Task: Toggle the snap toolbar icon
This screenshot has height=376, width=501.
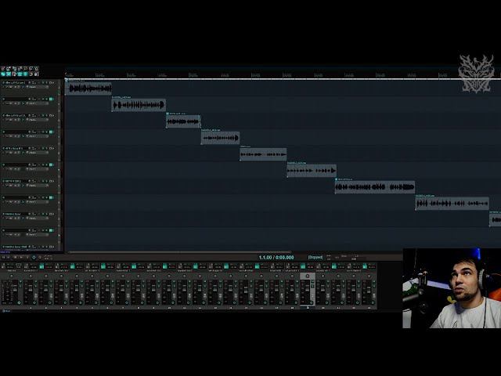Action: (31, 74)
